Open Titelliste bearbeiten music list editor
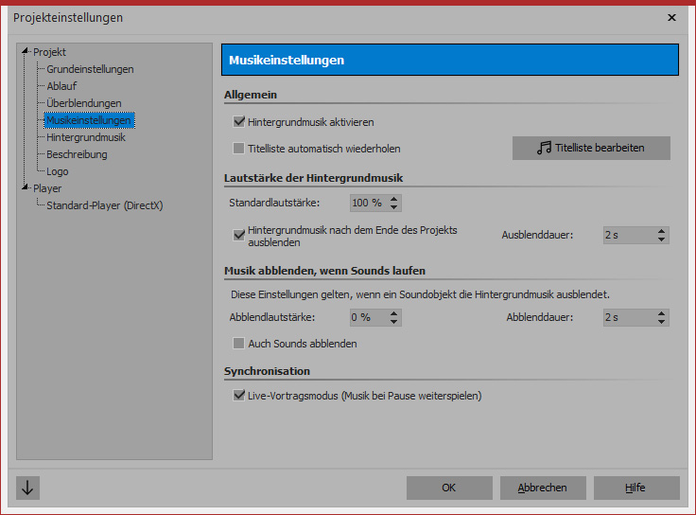The image size is (696, 515). 591,148
